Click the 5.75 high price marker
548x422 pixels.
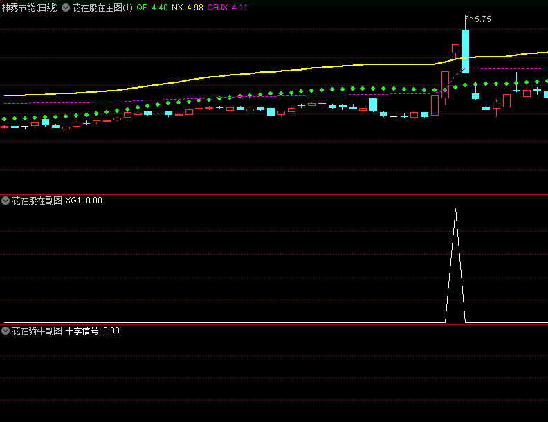(x=483, y=19)
